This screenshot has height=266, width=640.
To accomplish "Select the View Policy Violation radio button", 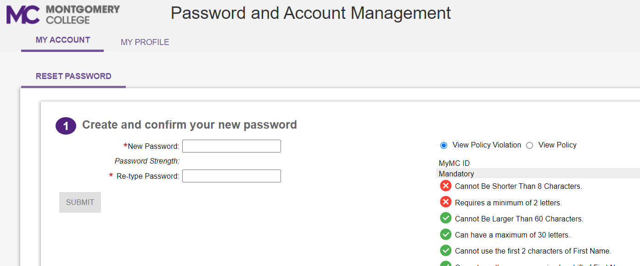I will click(x=444, y=145).
